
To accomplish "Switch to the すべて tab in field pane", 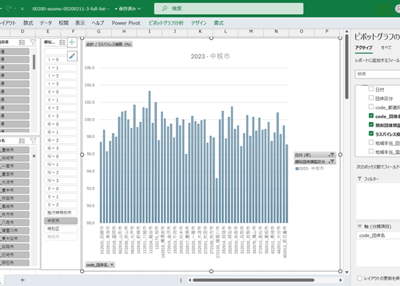I will 386,48.
